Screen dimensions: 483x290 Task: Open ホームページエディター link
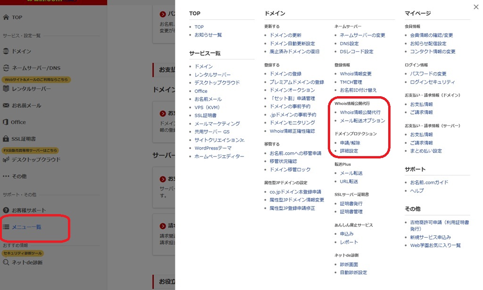[219, 157]
